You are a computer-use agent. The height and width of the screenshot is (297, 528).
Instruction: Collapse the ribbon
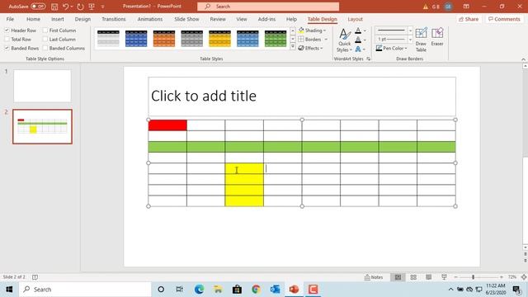point(523,59)
